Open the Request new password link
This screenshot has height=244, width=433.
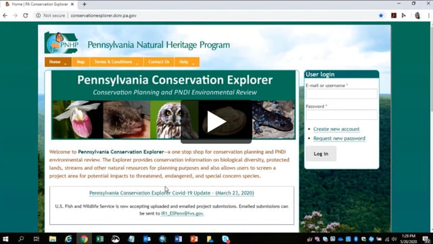coord(340,138)
